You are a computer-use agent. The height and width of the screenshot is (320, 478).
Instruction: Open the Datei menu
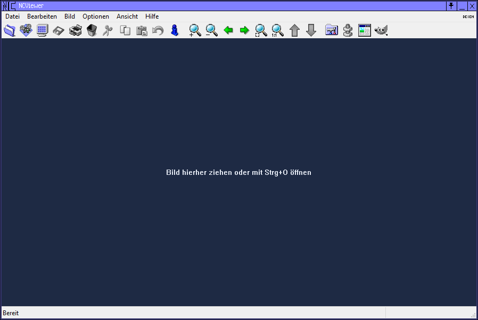coord(12,16)
